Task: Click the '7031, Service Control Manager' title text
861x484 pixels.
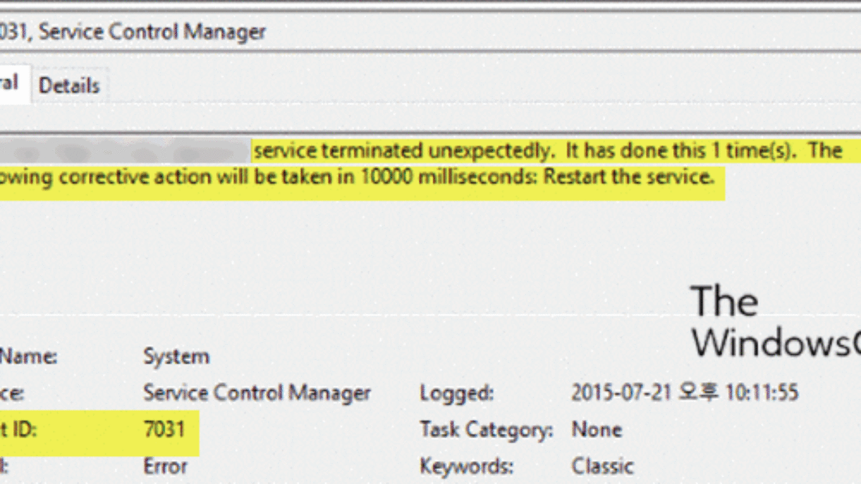Action: (x=133, y=32)
